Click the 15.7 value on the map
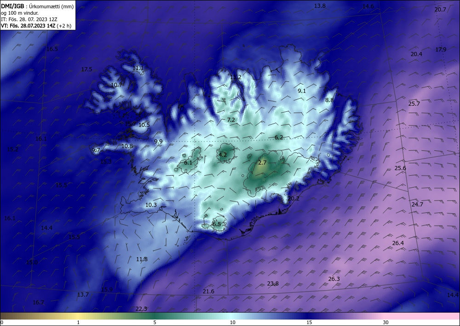This screenshot has width=460, height=326. [x=131, y=124]
